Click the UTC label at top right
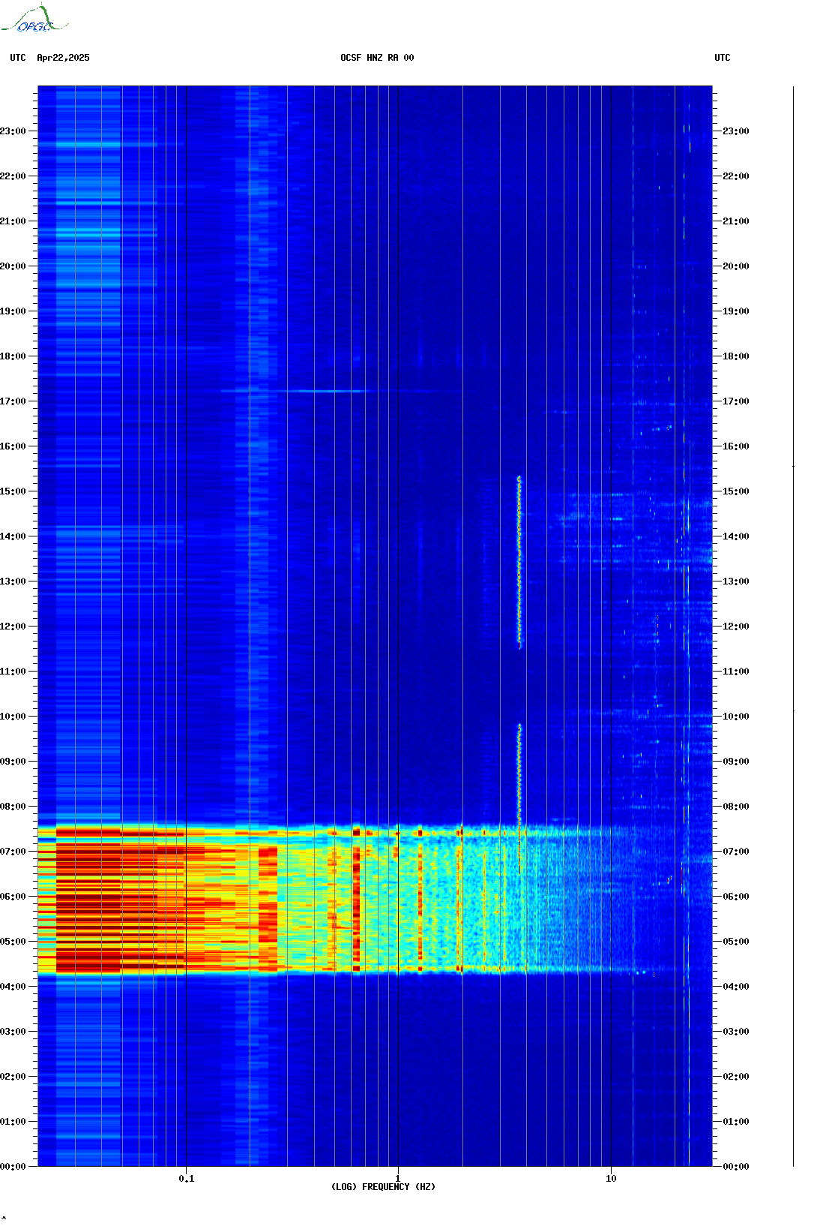This screenshot has height=1226, width=826. pos(723,58)
